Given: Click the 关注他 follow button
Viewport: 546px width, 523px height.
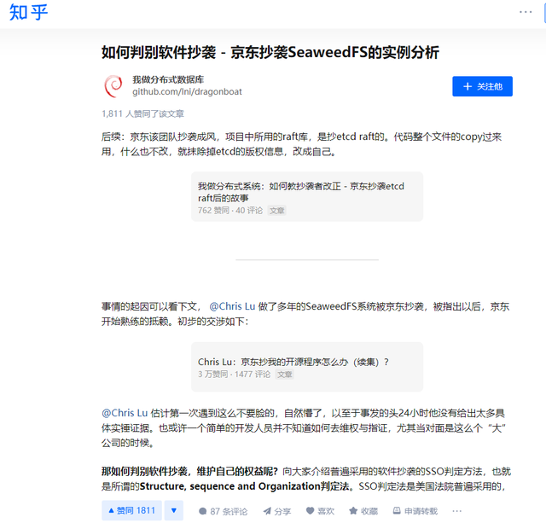Looking at the screenshot, I should (482, 86).
